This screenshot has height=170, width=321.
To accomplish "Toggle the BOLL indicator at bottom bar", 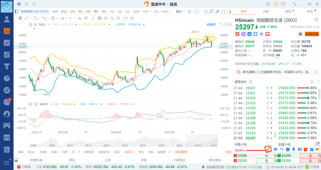I will [x=32, y=152].
